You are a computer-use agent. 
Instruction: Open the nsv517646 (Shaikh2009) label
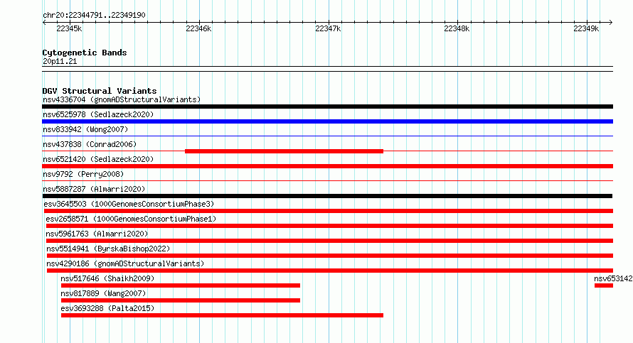pos(107,278)
